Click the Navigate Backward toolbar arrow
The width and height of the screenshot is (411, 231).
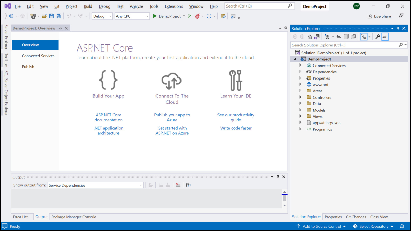(x=11, y=16)
